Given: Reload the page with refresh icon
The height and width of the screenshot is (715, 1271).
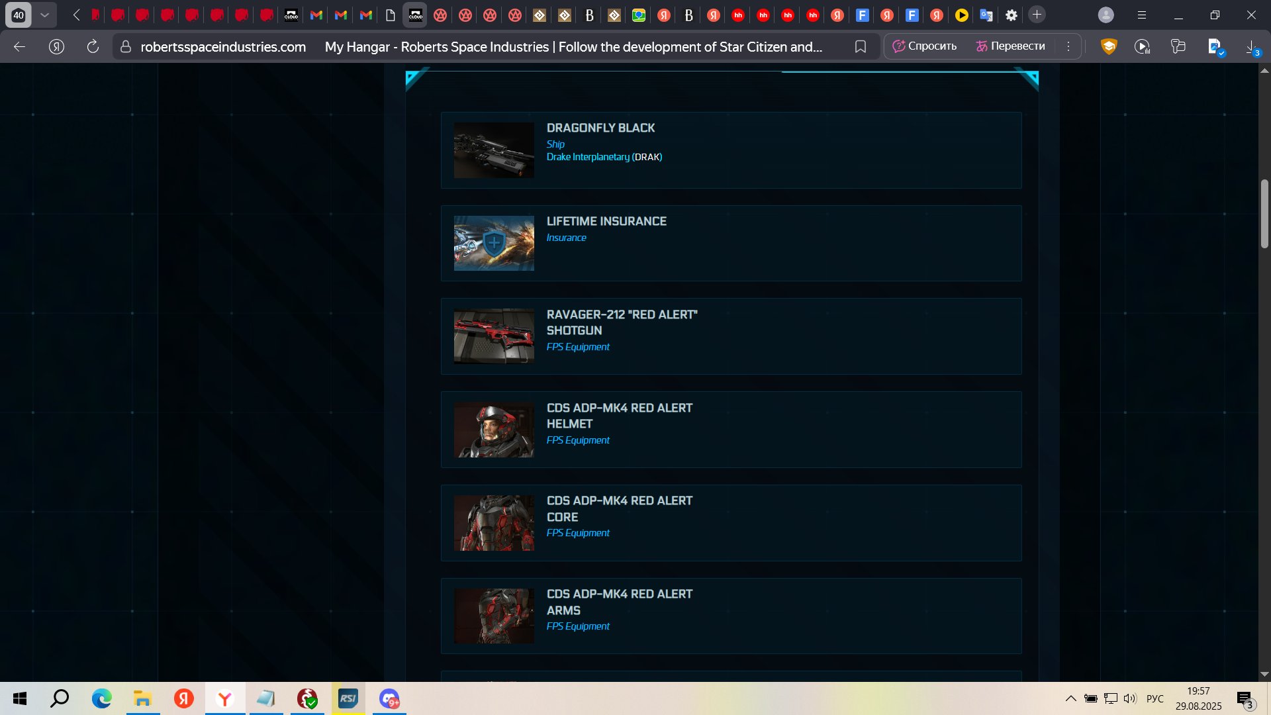Looking at the screenshot, I should pos(93,46).
